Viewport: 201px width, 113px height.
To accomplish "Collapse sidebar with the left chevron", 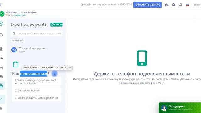I will [x=1, y=99].
